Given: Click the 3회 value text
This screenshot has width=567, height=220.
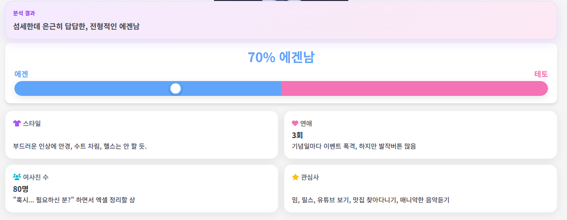Looking at the screenshot, I should (x=297, y=135).
